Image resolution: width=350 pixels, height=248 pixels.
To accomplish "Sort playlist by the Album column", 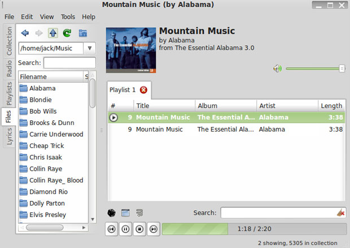I will (226, 106).
